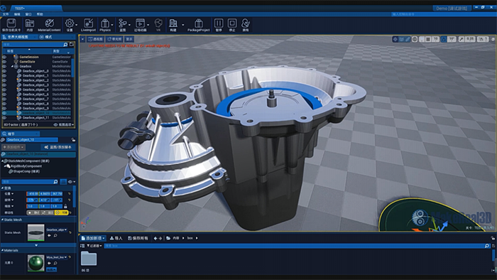Image resolution: width=497 pixels, height=280 pixels.
Task: Click the pause button in toolbar
Action: 219,23
